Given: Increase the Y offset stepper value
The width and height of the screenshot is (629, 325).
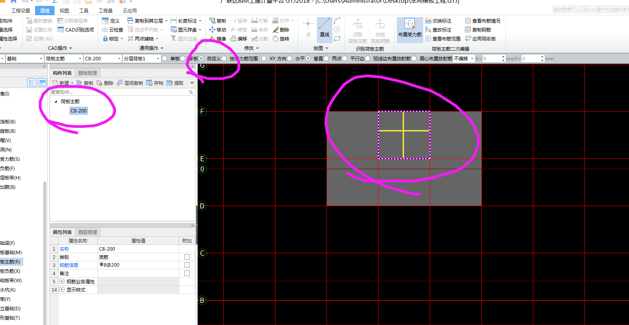Looking at the screenshot, I should pyautogui.click(x=542, y=57).
